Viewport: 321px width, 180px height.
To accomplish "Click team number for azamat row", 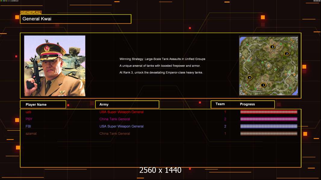I will click(225, 133).
